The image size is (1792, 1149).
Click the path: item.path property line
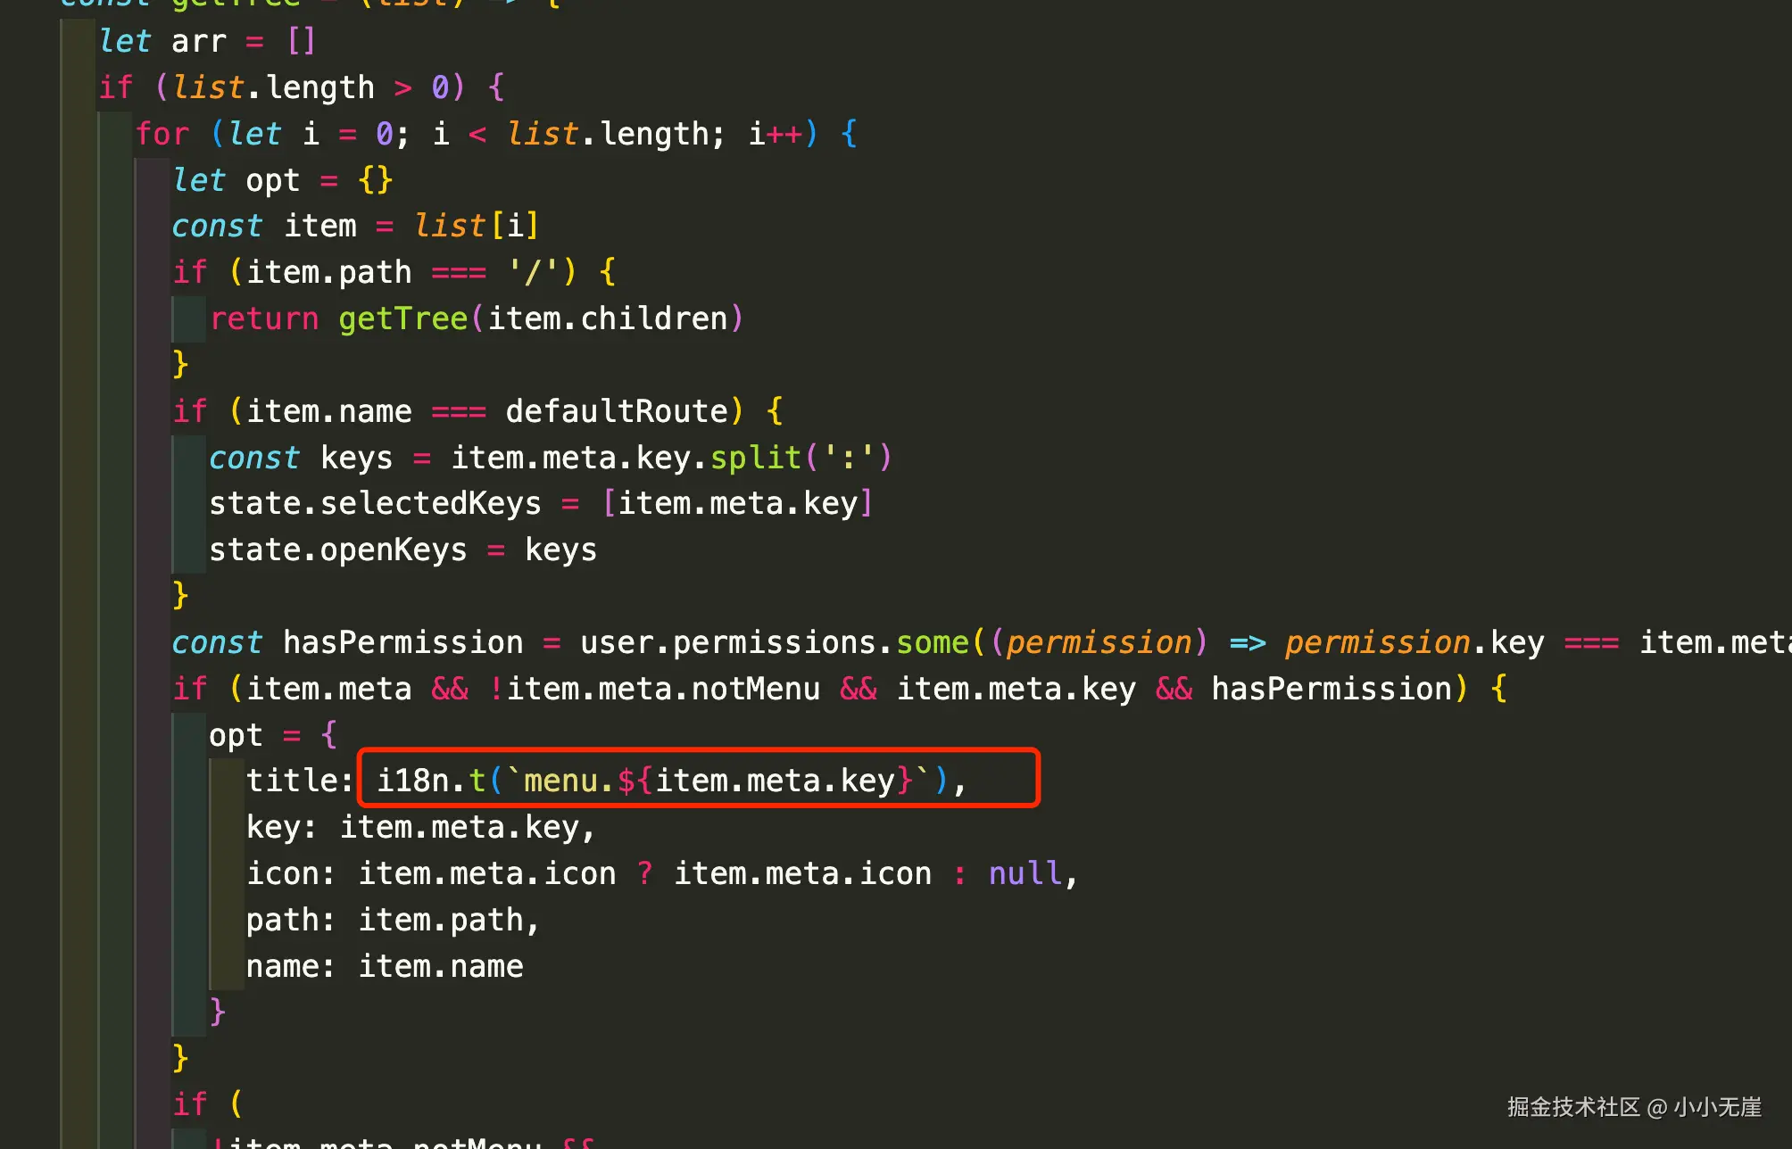392,920
